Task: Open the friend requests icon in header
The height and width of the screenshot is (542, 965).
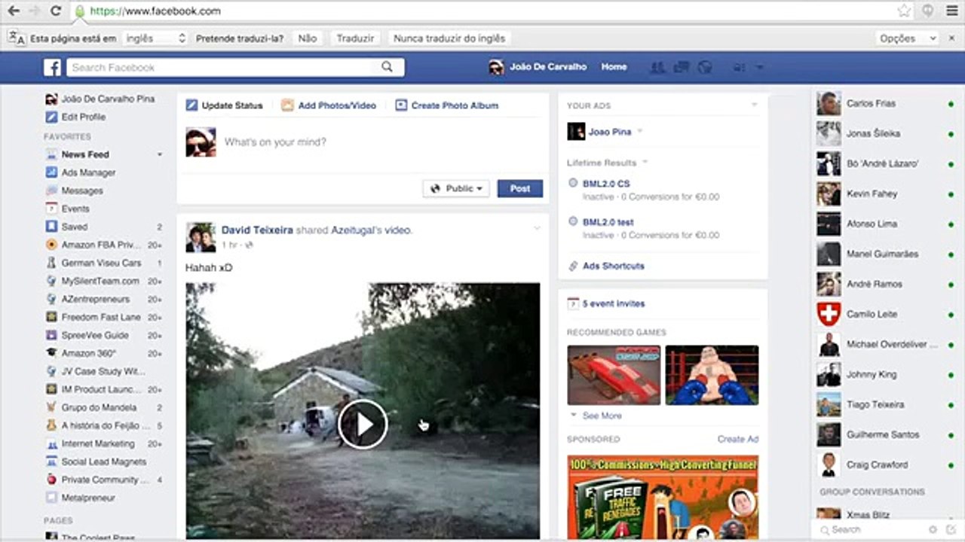Action: [657, 67]
